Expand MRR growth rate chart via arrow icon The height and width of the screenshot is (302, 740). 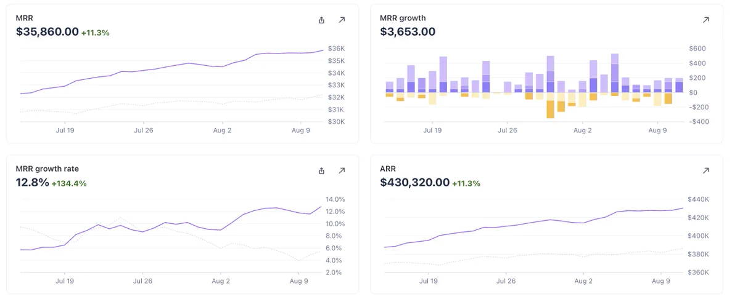(x=342, y=170)
